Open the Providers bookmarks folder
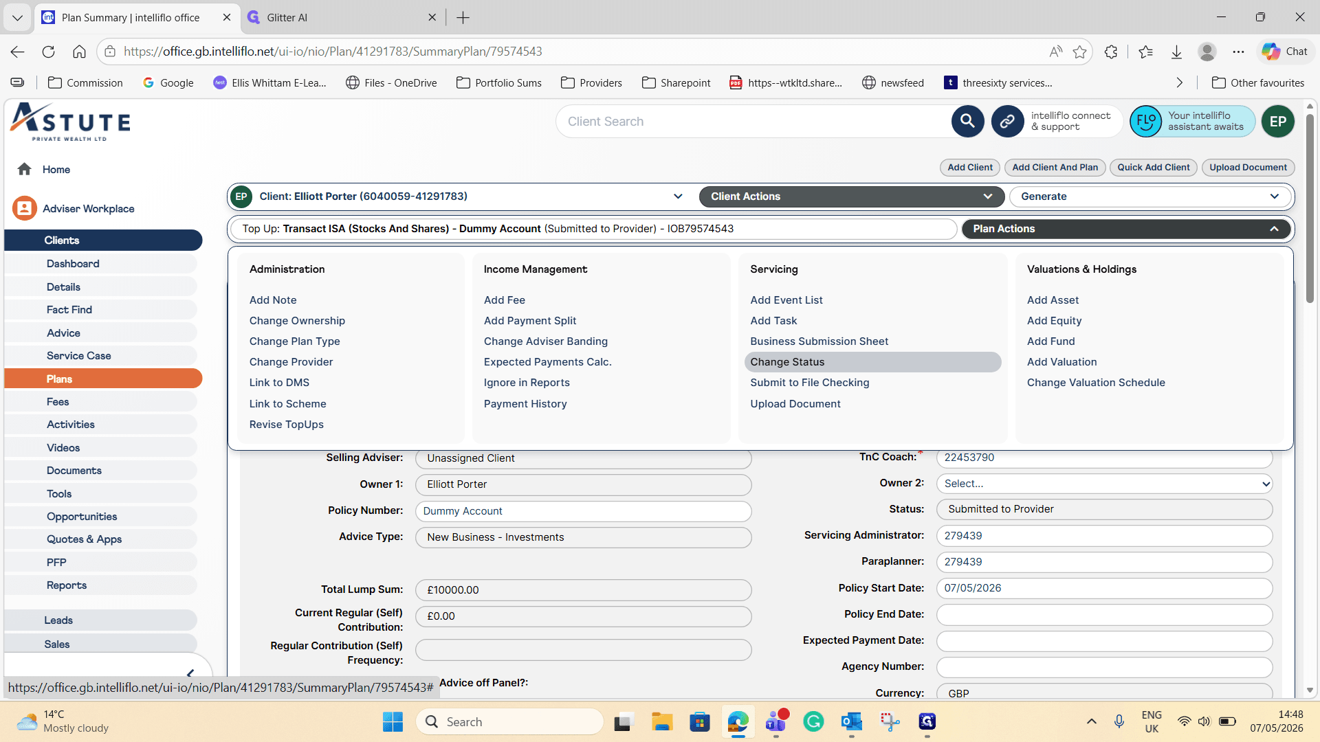Viewport: 1320px width, 742px height. tap(592, 82)
